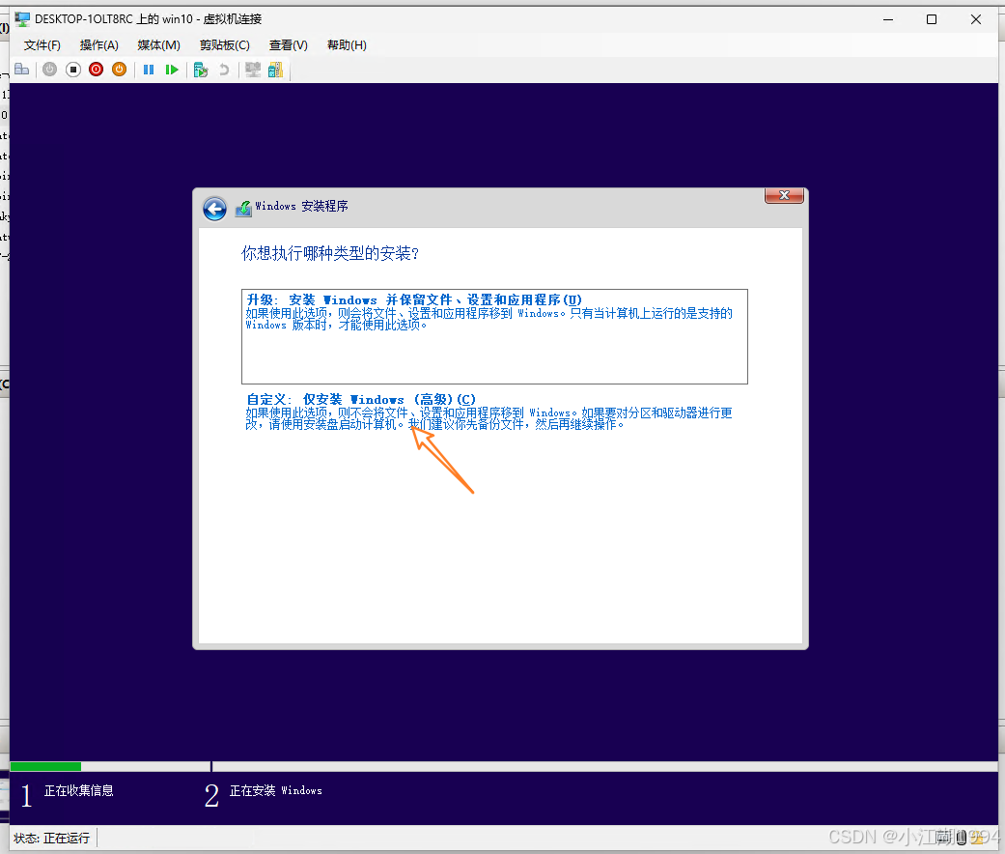Click the Windows 安装程序 title icon

243,208
